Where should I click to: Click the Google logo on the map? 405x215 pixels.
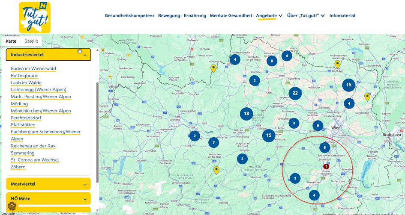pyautogui.click(x=8, y=213)
